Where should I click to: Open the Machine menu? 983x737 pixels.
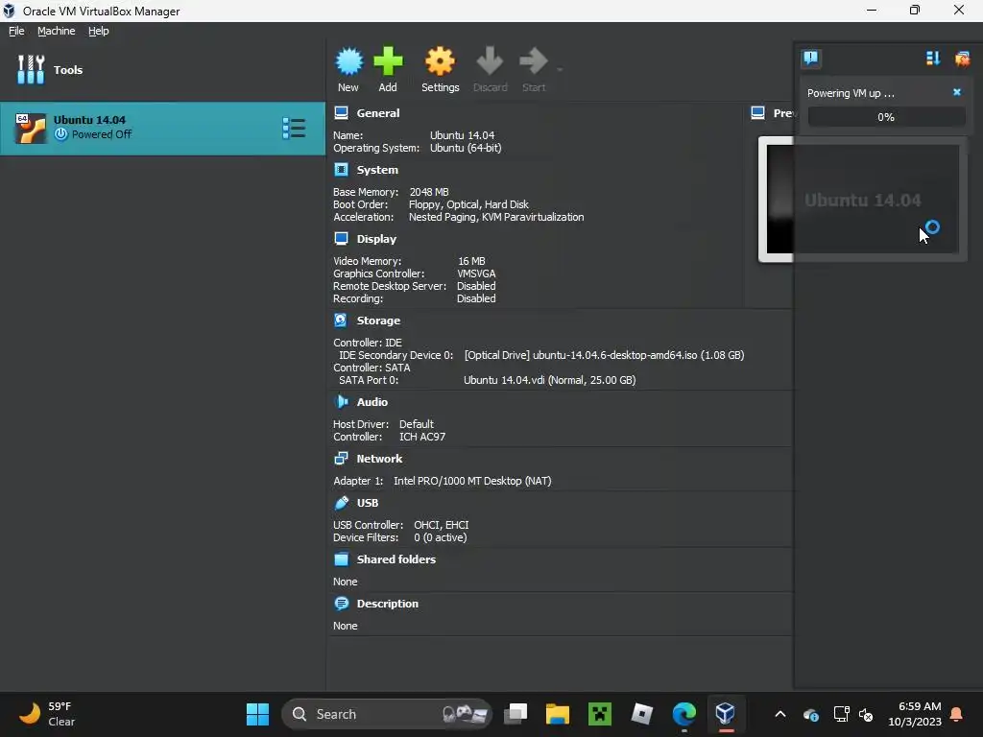pos(56,31)
